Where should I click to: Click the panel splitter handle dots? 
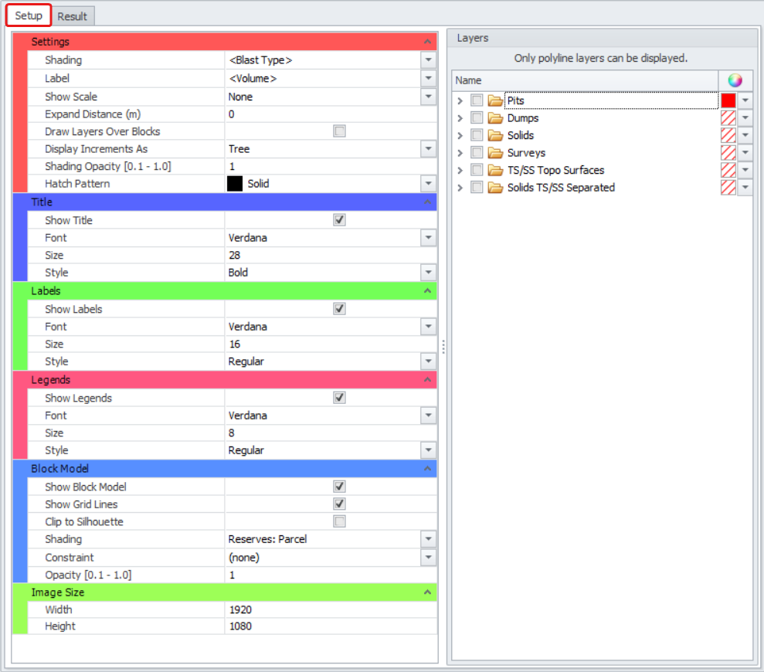(443, 347)
